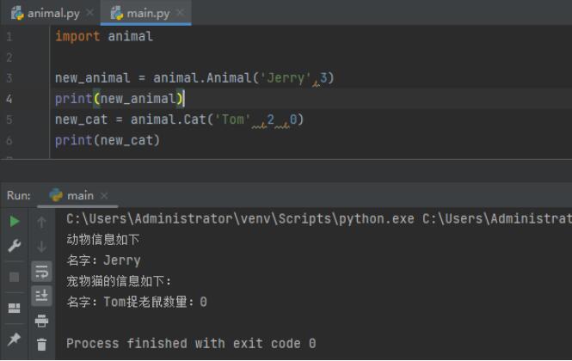
Task: Toggle soft-wrap in the console
Action: point(41,272)
